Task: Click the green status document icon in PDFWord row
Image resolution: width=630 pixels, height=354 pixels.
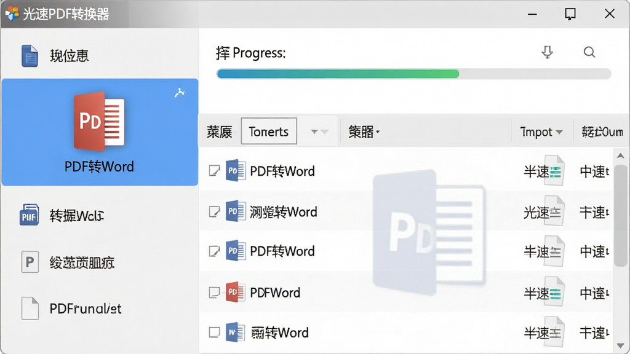Action: point(554,293)
